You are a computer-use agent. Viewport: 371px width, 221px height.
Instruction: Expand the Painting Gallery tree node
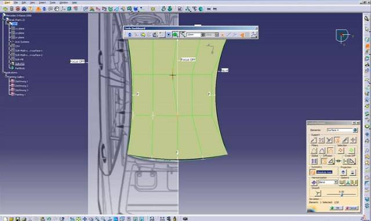(6, 77)
